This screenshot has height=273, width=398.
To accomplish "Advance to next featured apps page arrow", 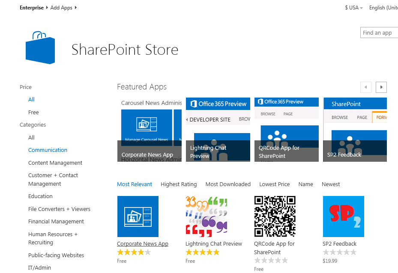I will click(x=381, y=87).
